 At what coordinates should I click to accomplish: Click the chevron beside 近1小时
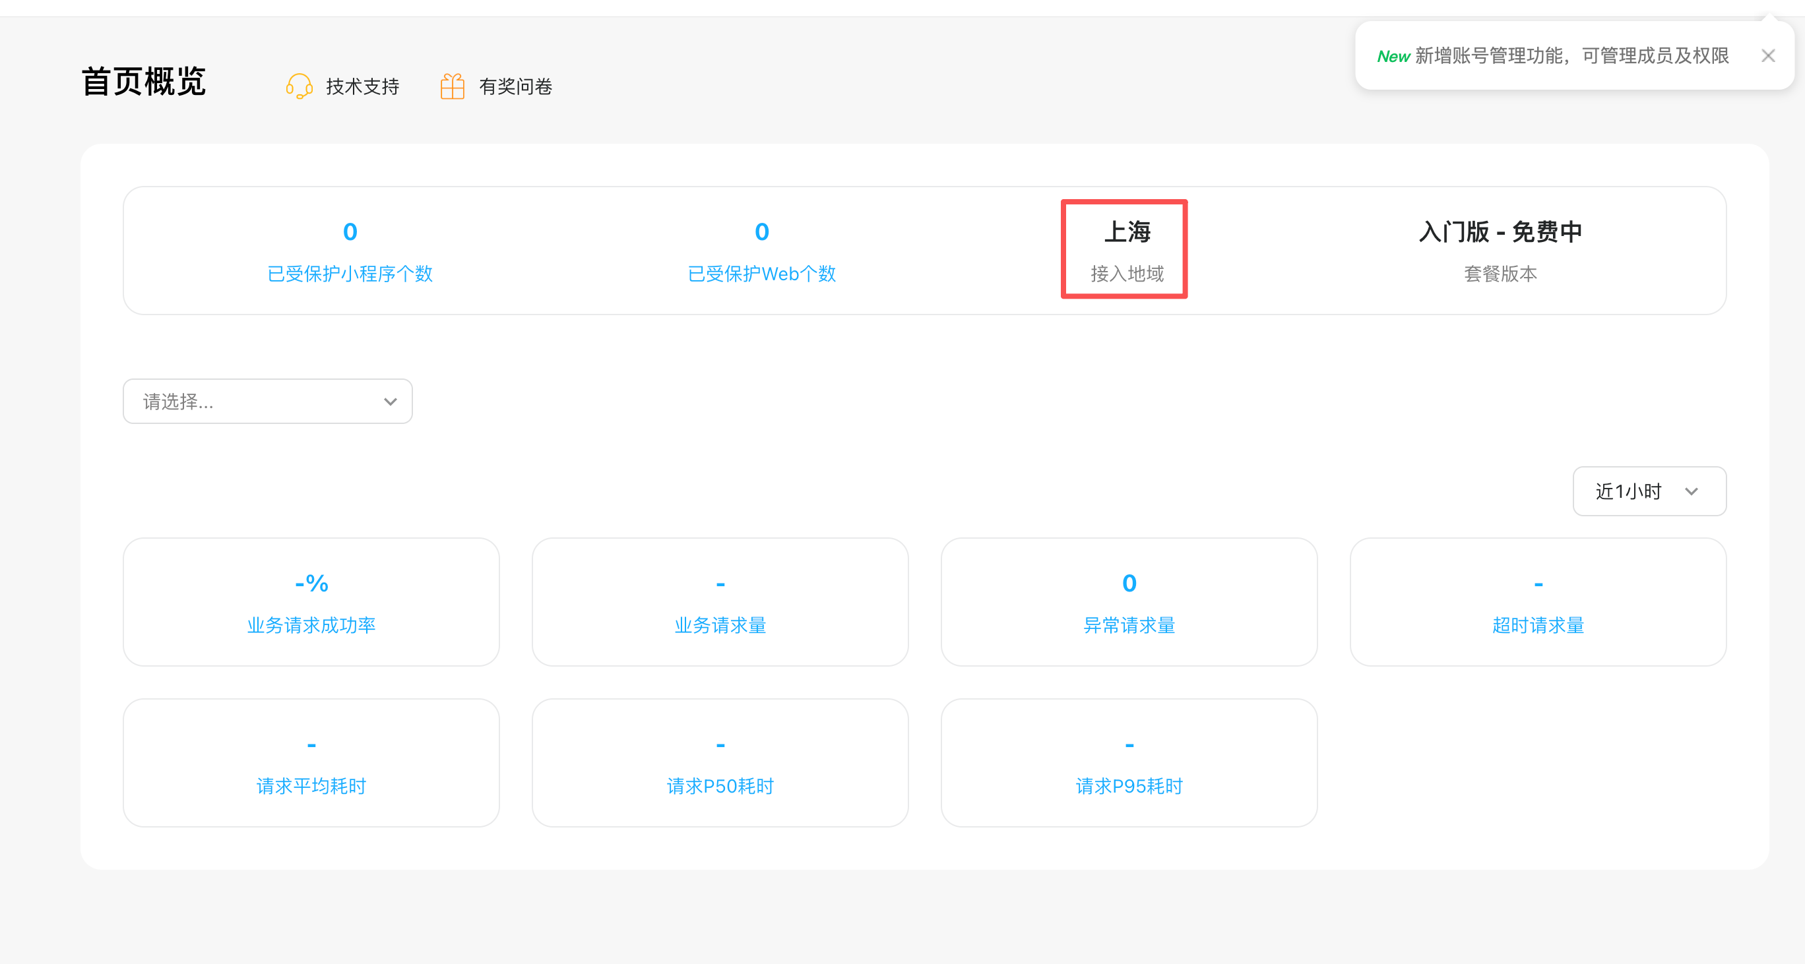pyautogui.click(x=1692, y=491)
